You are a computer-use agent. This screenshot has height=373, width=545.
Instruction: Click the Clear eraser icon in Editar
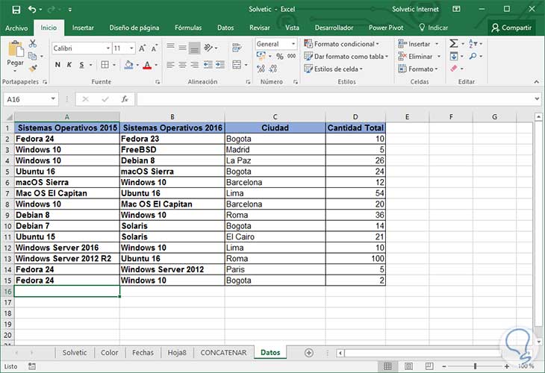click(x=454, y=69)
